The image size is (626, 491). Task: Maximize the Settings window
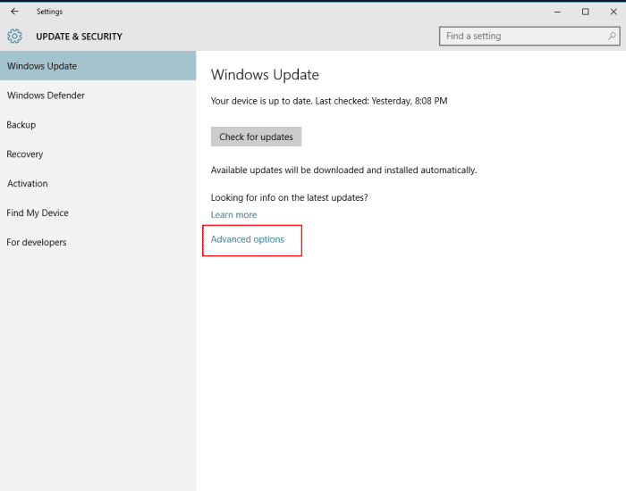pos(585,12)
